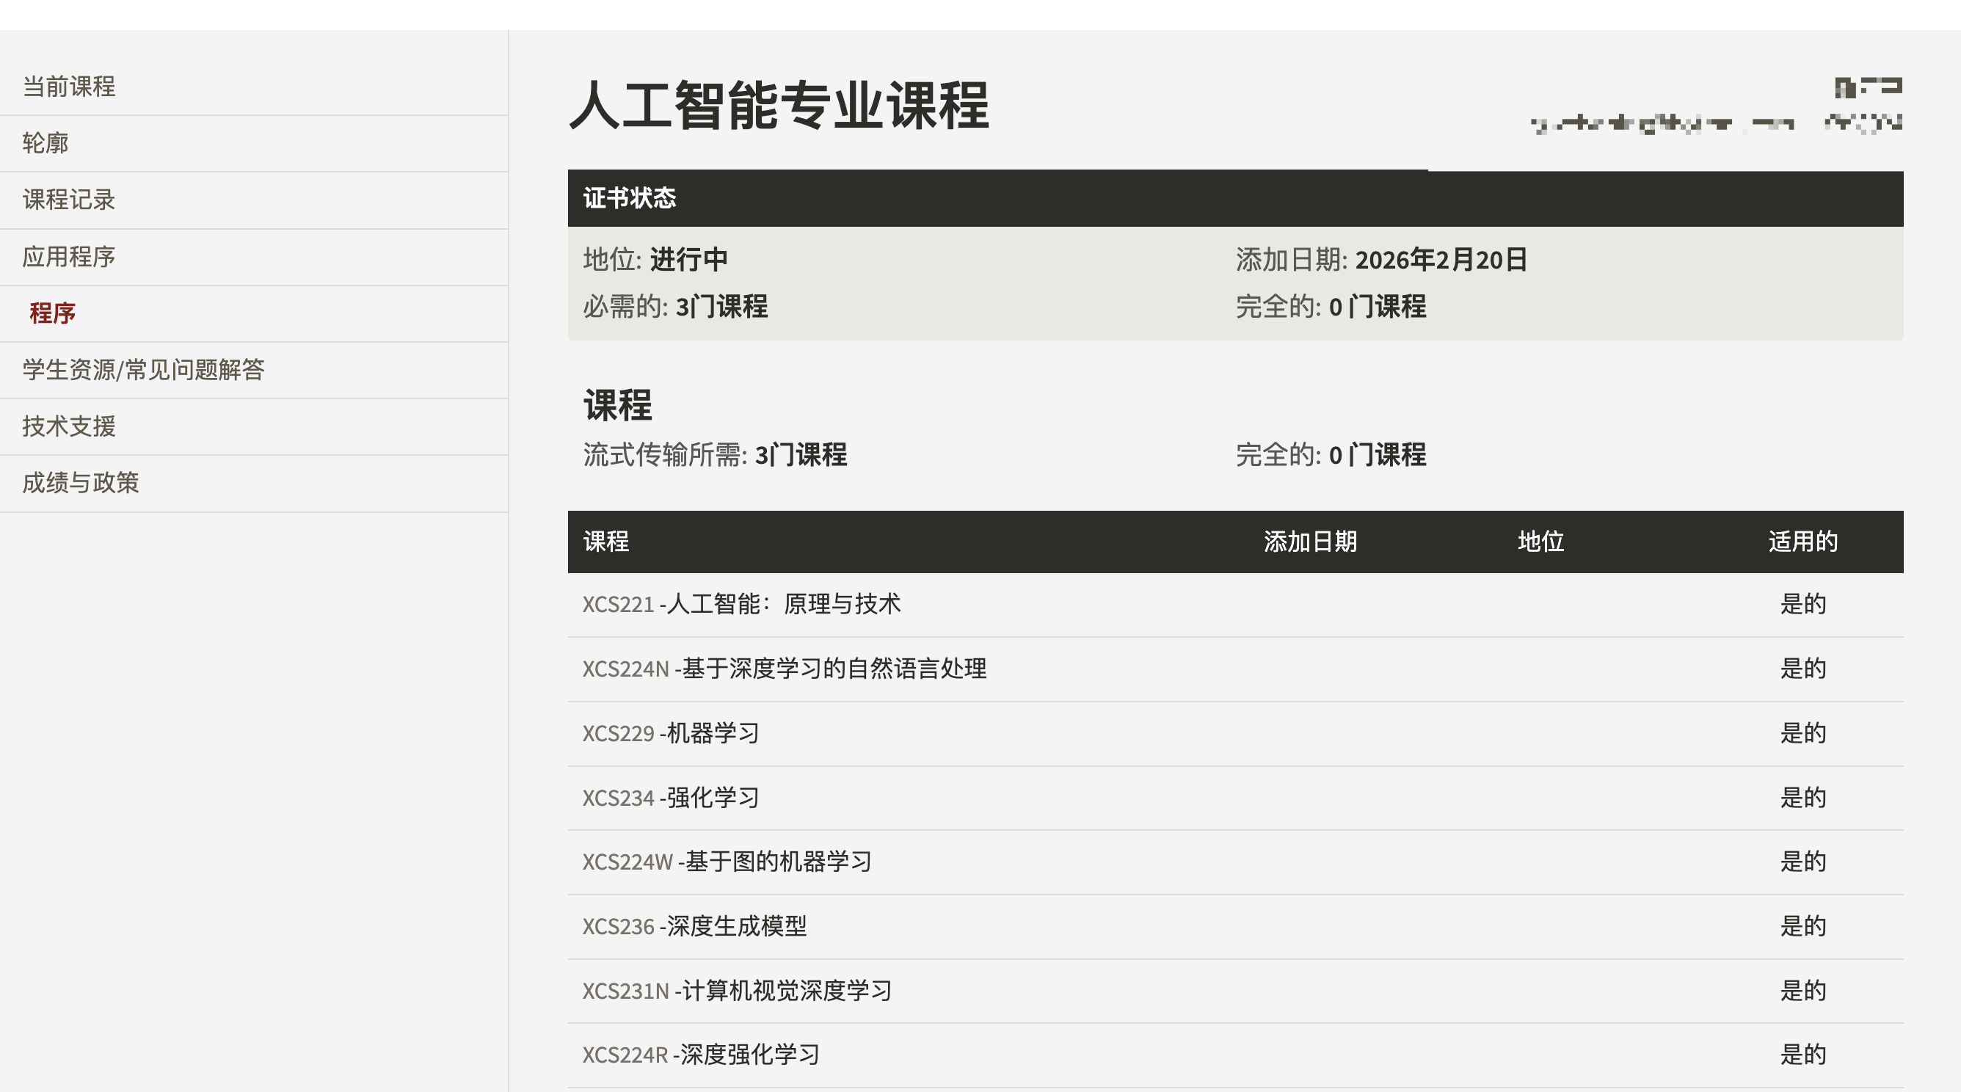
Task: Click the date 2026年2月20日
Action: 1441,260
